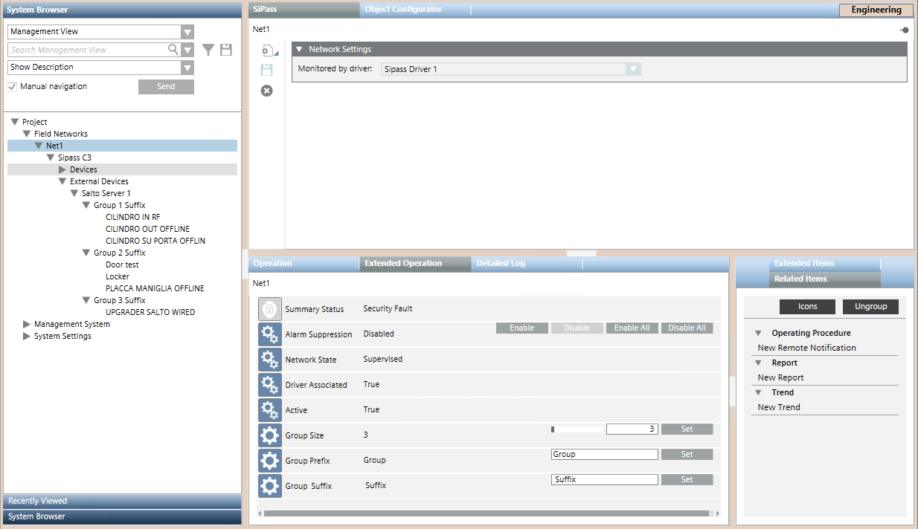This screenshot has height=529, width=918.
Task: Click the floppy save icon below the new object icon
Action: point(266,69)
